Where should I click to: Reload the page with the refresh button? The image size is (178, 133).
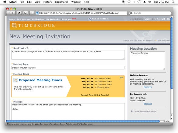pos(19,13)
